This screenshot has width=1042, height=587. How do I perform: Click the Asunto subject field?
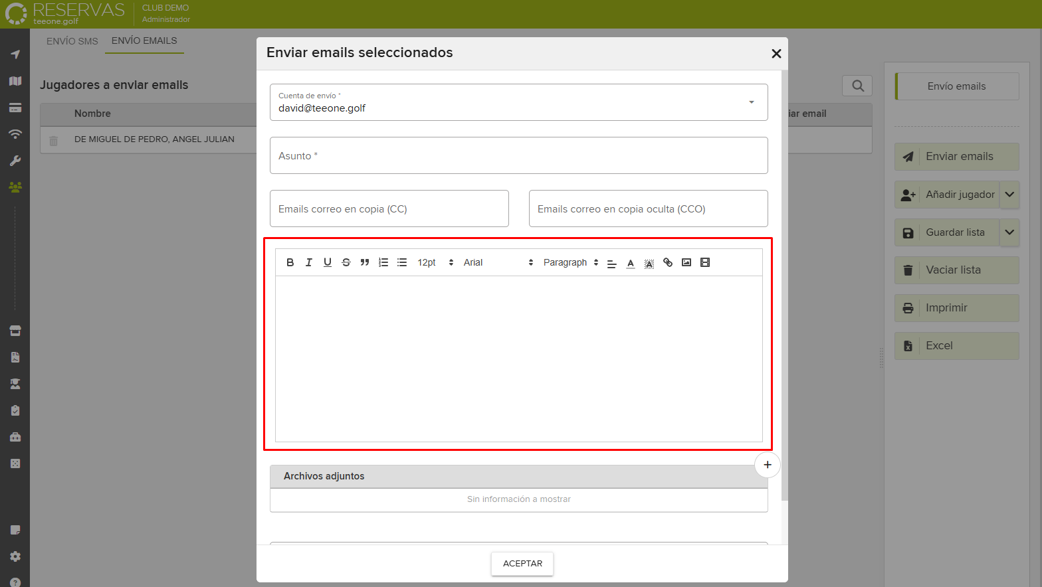pos(519,155)
